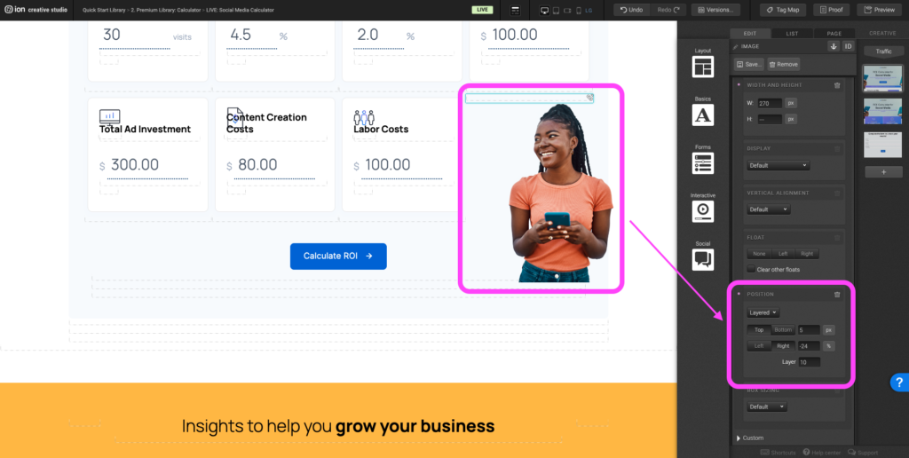Set float to Left
This screenshot has height=458, width=909.
tap(783, 254)
